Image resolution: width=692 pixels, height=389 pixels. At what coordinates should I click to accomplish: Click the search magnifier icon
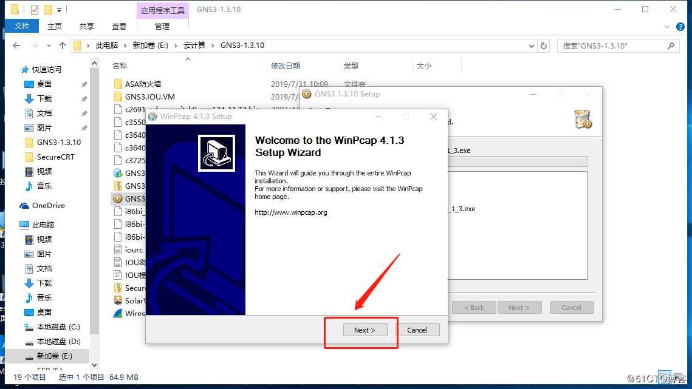(671, 46)
